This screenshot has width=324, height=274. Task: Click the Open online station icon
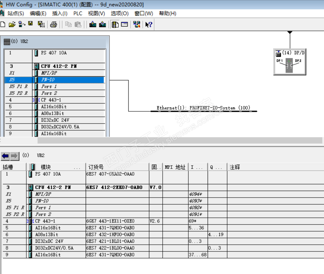coord(22,24)
